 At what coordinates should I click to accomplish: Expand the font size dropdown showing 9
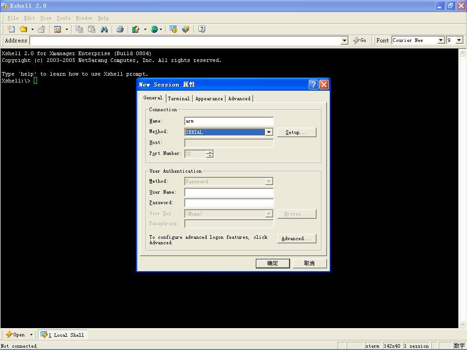pos(459,40)
